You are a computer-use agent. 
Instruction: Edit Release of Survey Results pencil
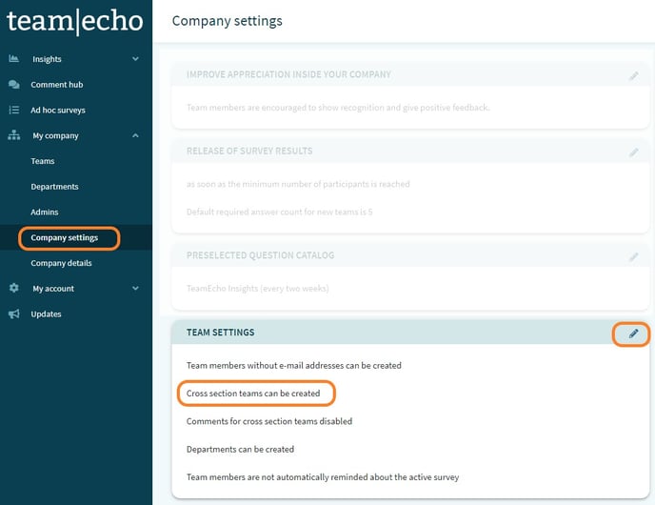pyautogui.click(x=634, y=152)
